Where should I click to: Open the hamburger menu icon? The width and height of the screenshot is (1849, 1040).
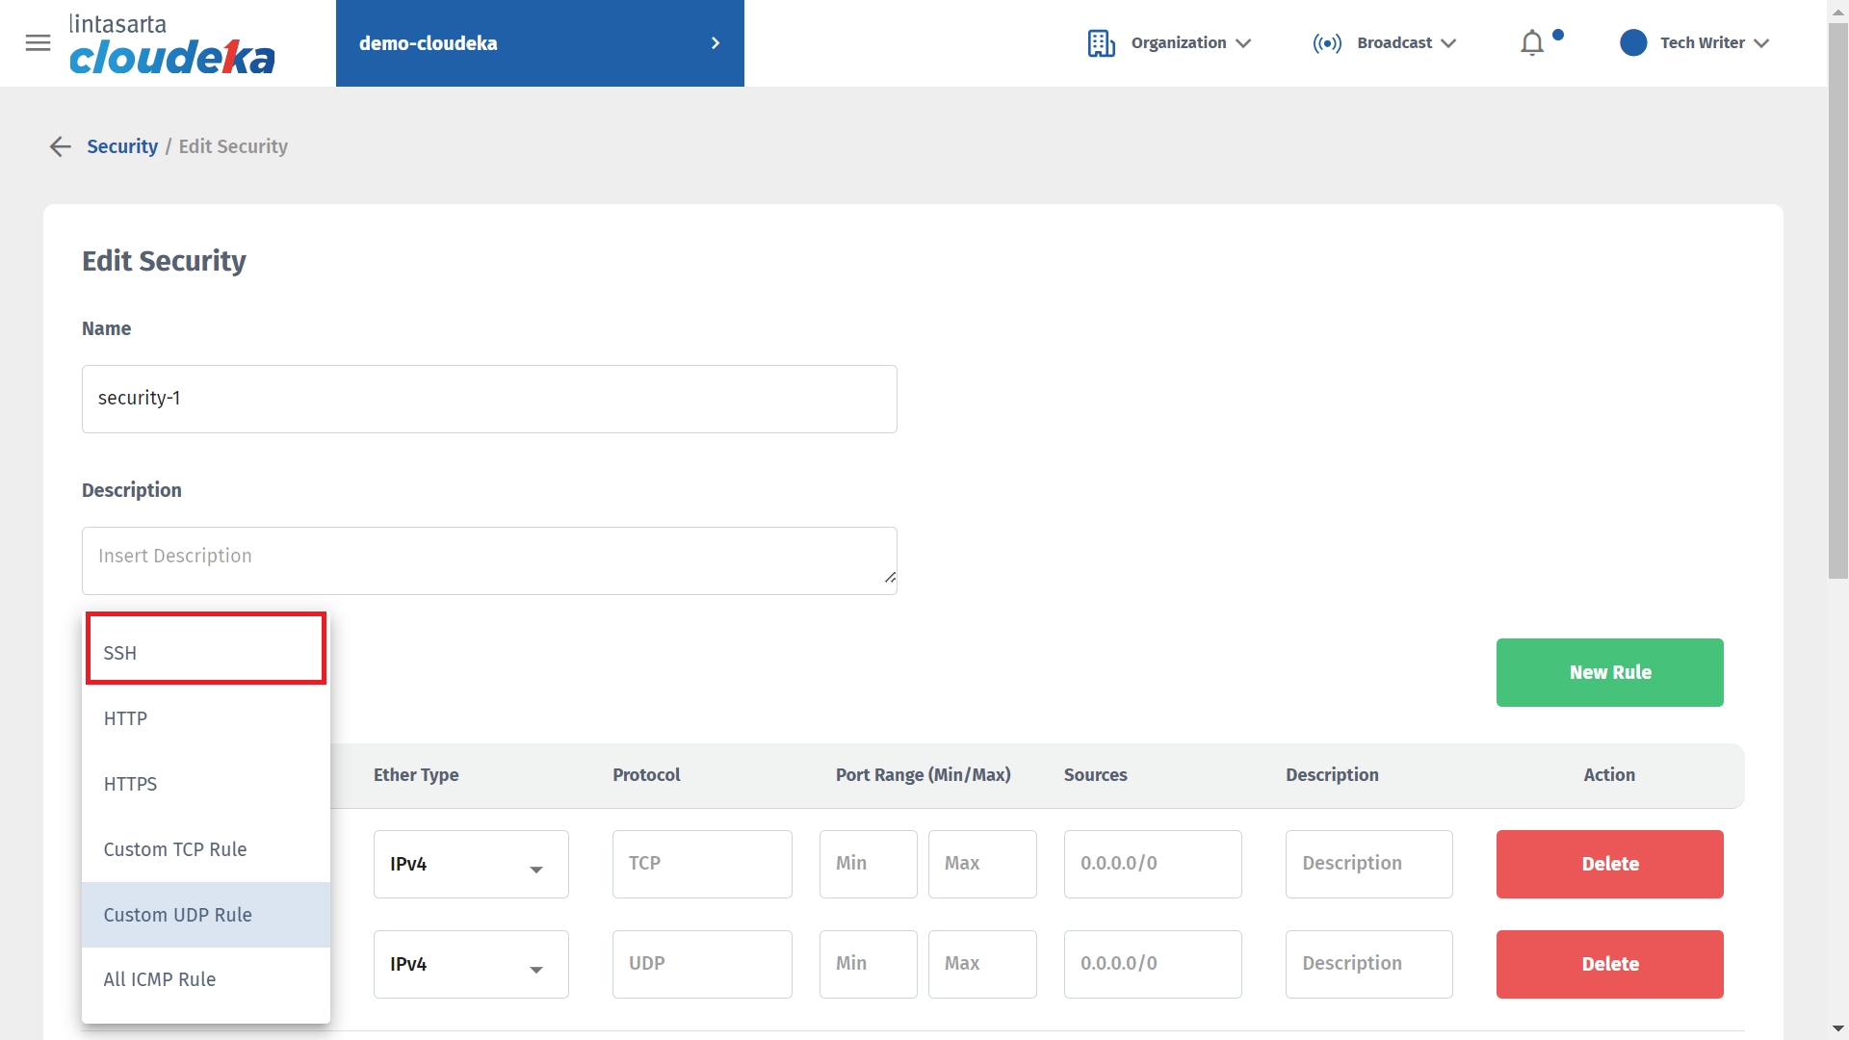(x=38, y=42)
